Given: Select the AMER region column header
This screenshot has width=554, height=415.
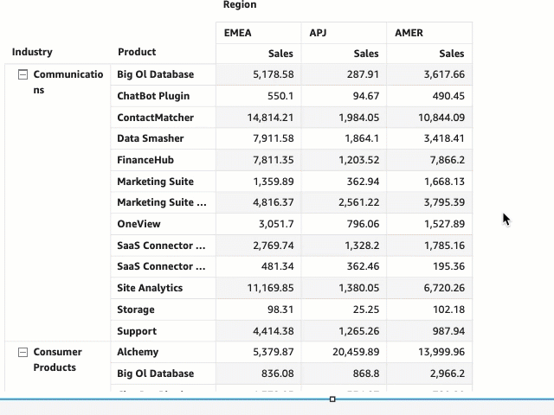Looking at the screenshot, I should click(x=409, y=33).
